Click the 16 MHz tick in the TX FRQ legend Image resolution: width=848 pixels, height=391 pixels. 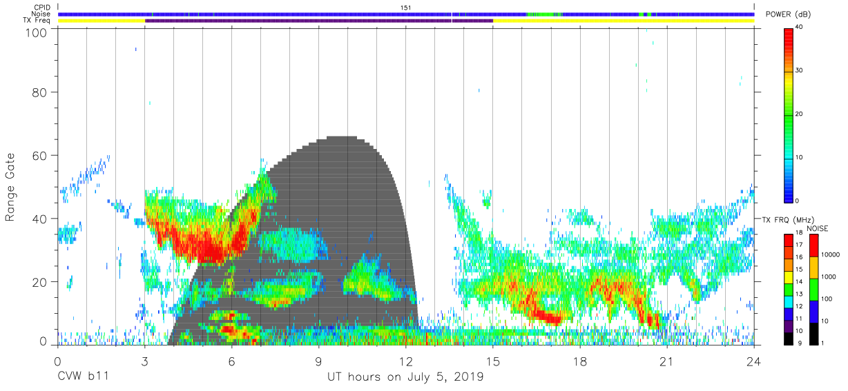point(800,257)
